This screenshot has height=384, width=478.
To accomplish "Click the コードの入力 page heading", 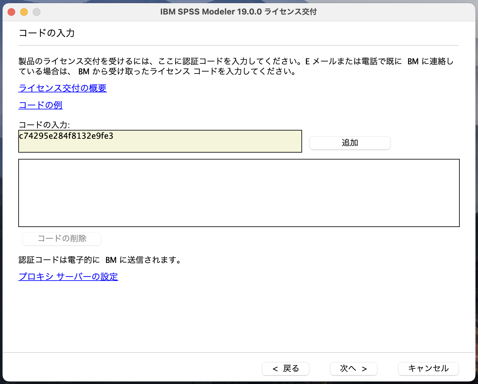I will [47, 33].
